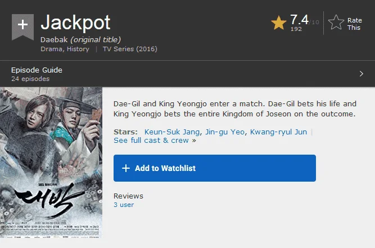Select the History genre link
Viewport: 375px width, 248px height.
tap(78, 49)
